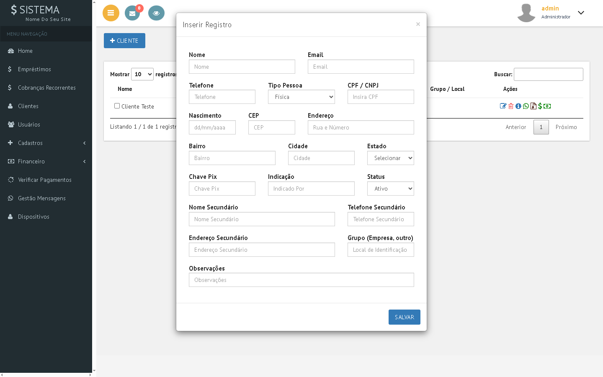This screenshot has height=377, width=603.
Task: Open the Tipo Pessoa dropdown
Action: coord(301,97)
